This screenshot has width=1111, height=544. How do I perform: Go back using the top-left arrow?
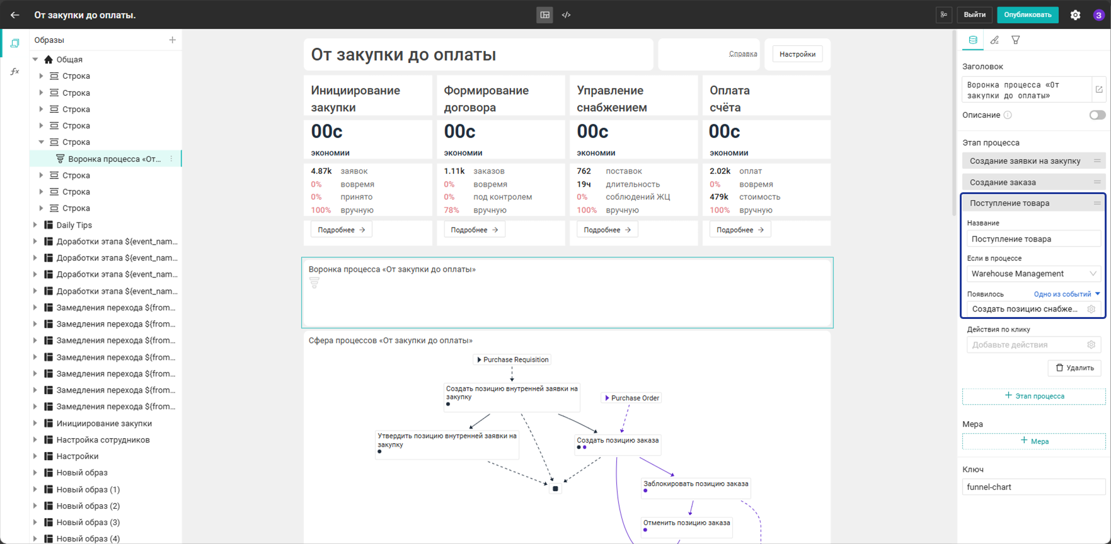pyautogui.click(x=15, y=15)
